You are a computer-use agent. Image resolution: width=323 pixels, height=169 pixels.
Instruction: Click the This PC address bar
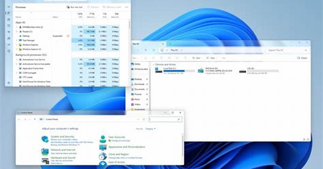pyautogui.click(x=211, y=50)
